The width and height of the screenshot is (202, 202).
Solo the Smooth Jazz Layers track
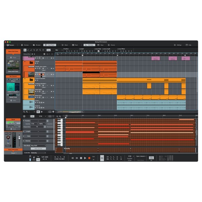37,68
